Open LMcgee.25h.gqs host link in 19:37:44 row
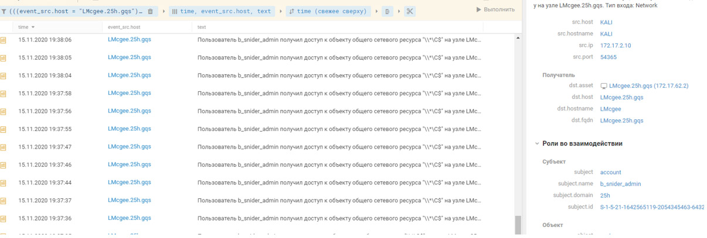Image resolution: width=707 pixels, height=238 pixels. [130, 182]
